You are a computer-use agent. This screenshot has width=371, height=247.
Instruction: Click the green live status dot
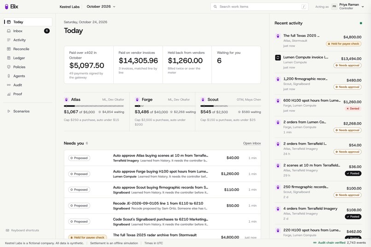(361, 23)
